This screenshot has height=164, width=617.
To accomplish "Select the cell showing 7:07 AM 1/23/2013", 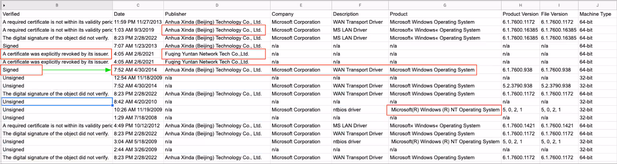I will pos(138,46).
